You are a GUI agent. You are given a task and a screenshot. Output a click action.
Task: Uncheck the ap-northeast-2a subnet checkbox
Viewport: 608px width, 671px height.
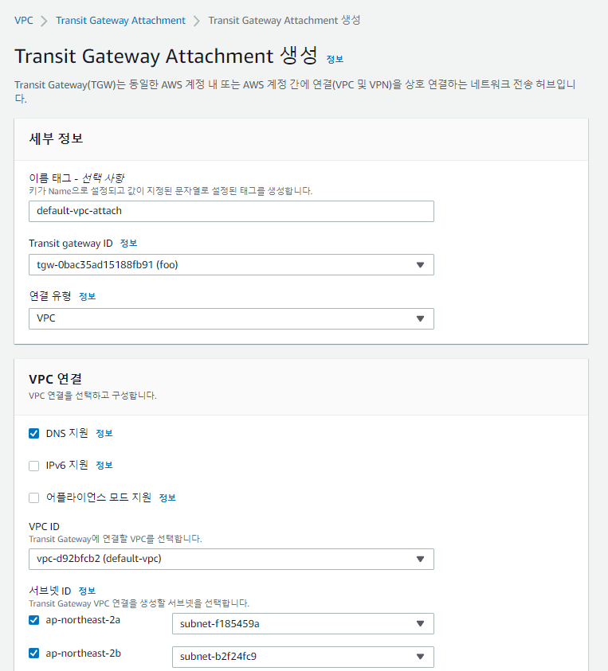(x=34, y=621)
